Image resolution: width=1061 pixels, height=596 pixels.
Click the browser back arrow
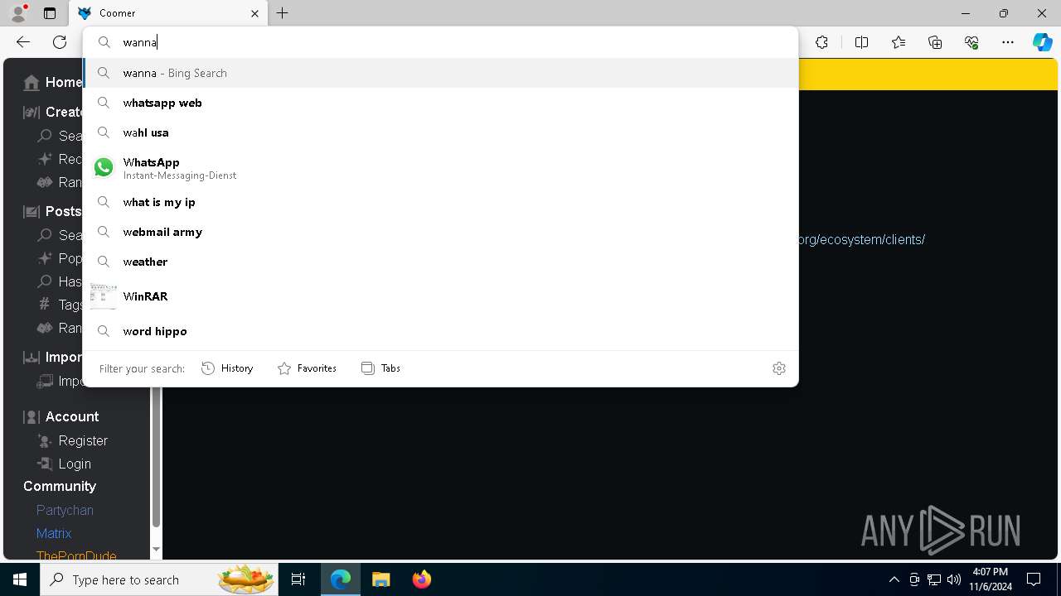coord(23,42)
